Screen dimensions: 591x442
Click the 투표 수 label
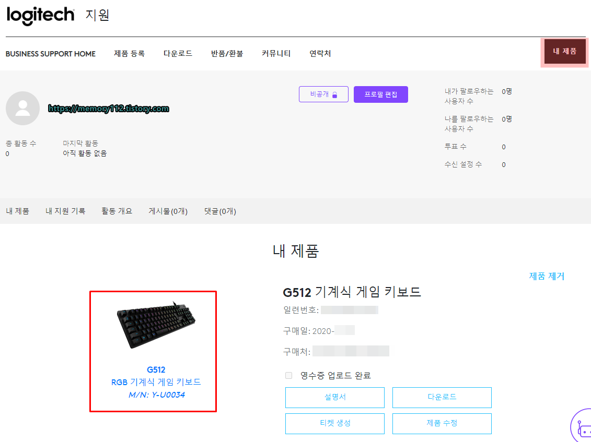[x=455, y=147]
